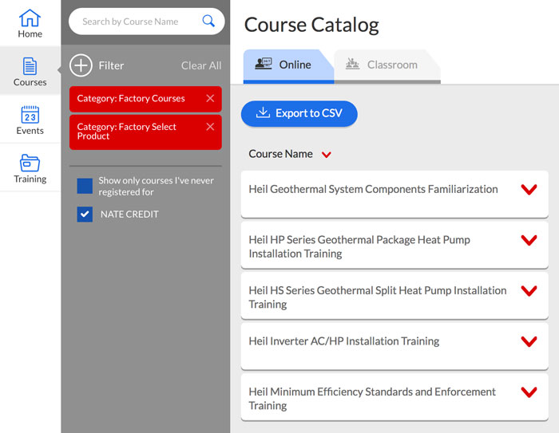This screenshot has height=433, width=559.
Task: Uncheck the NATE CREDIT checkbox
Action: click(85, 215)
